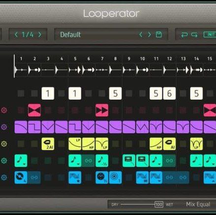Select the yellow 2AI vowel filter cell
This screenshot has height=215, width=216.
tap(48, 144)
